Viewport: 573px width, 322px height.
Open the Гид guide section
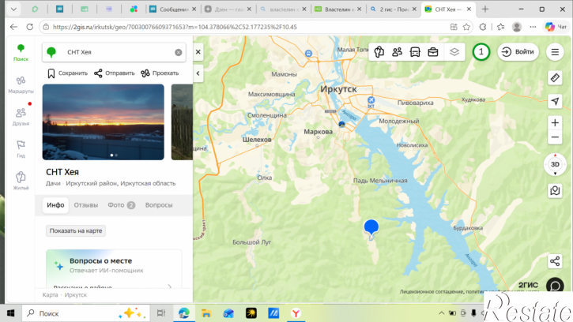coord(21,148)
